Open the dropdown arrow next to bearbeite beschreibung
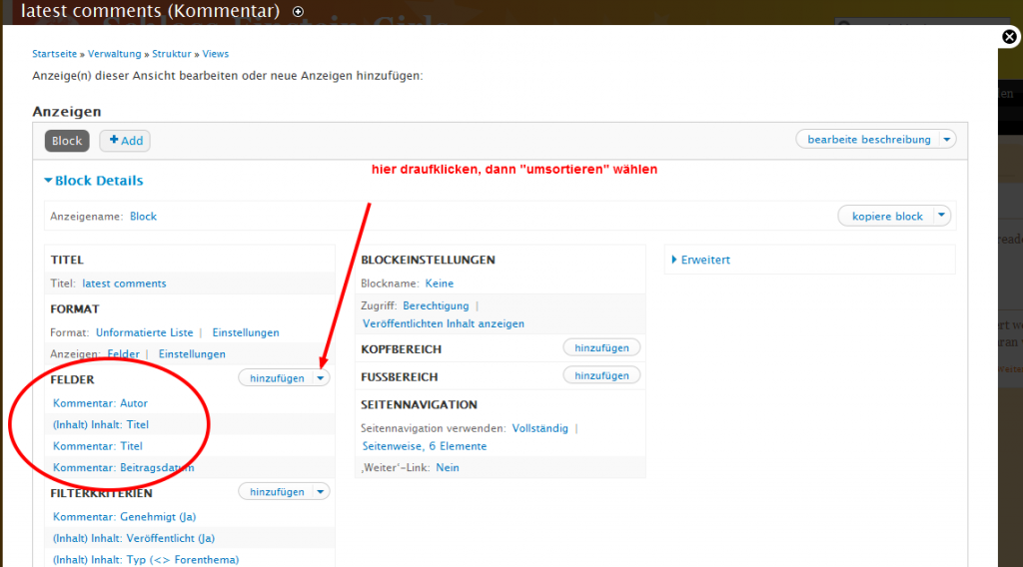1023x567 pixels. tap(947, 140)
